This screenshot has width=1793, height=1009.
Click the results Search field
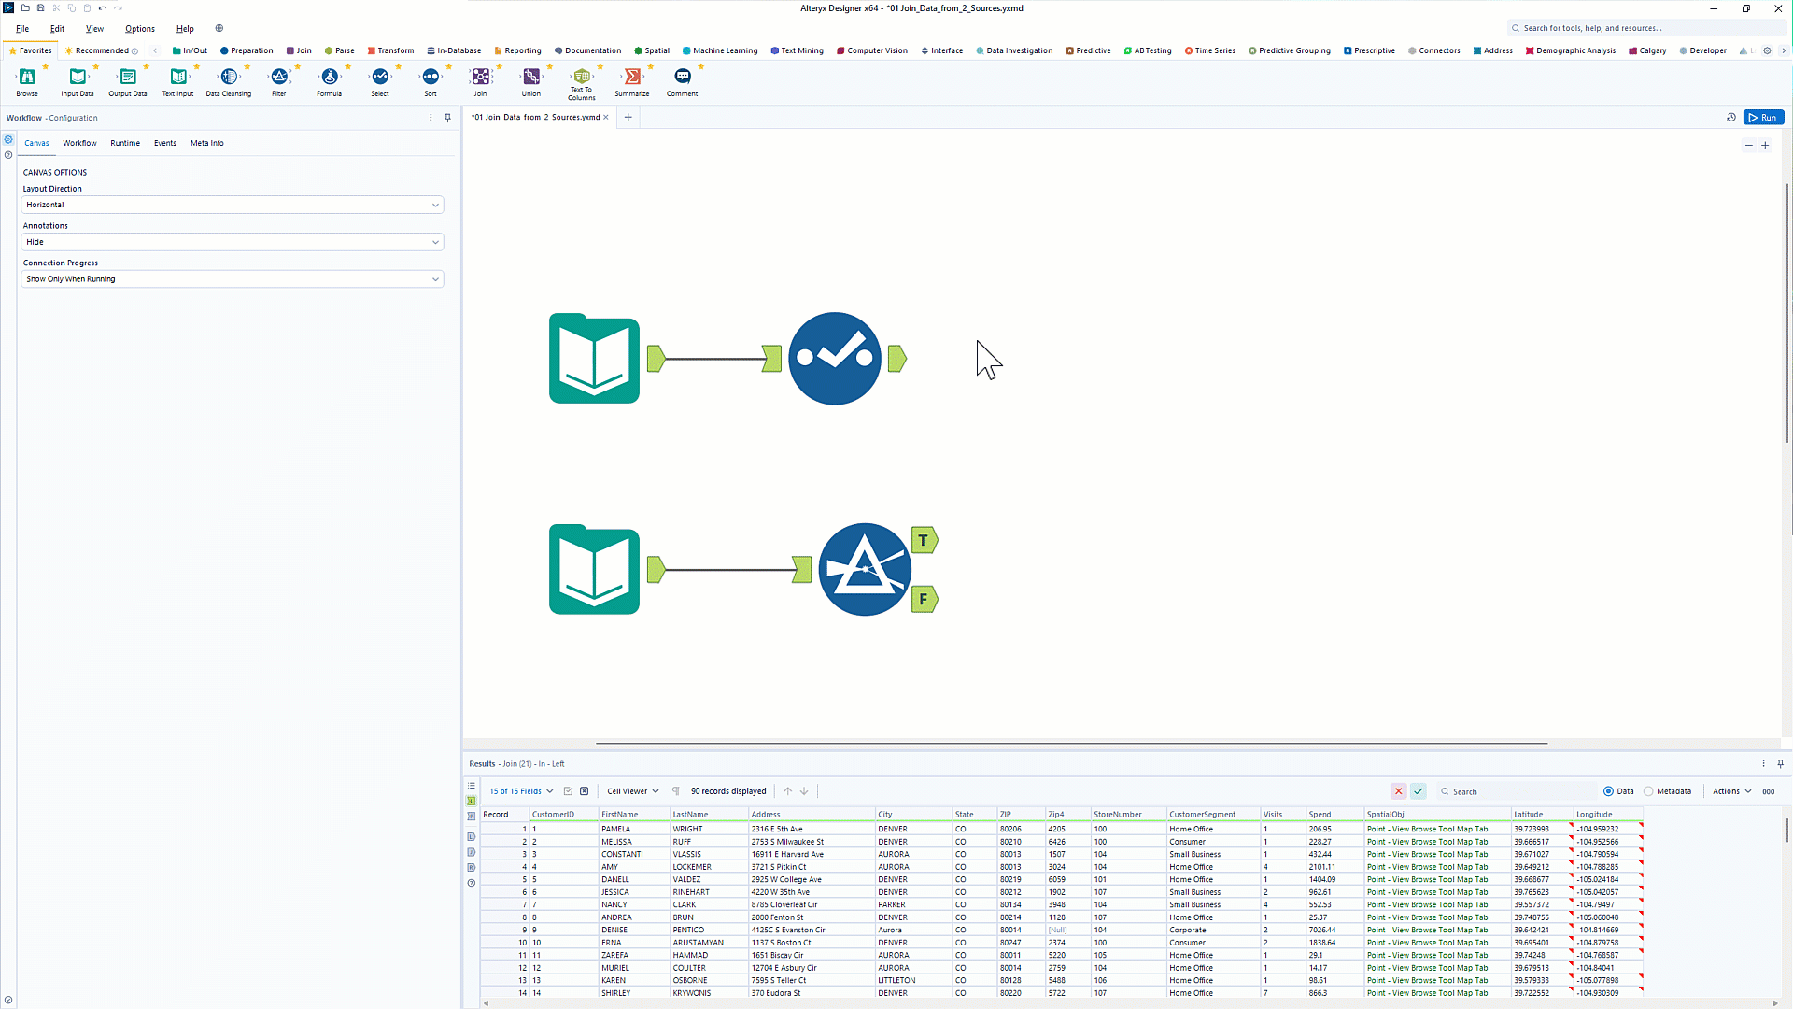point(1513,791)
